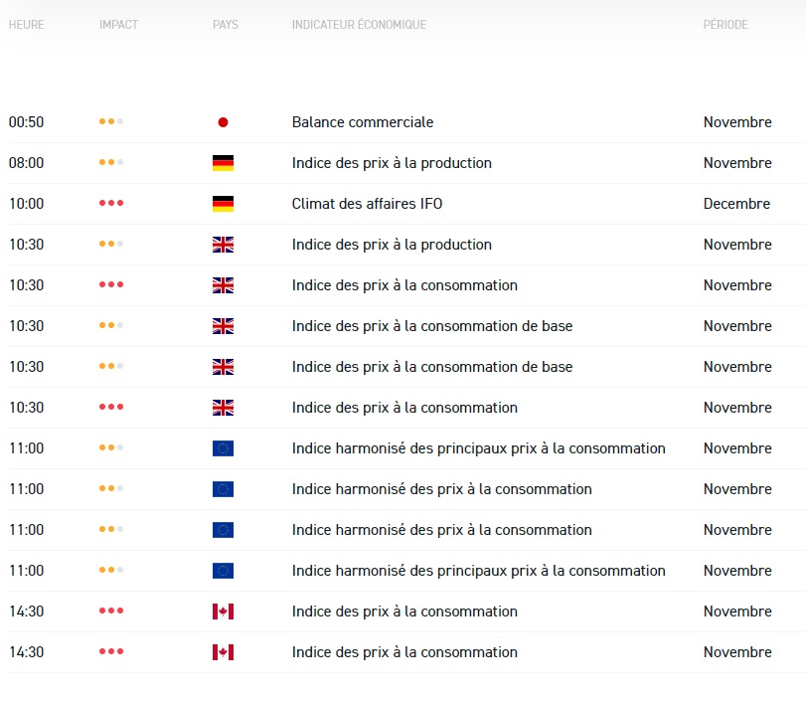This screenshot has height=701, width=806.
Task: Click the Japan flag icon
Action: tap(223, 122)
